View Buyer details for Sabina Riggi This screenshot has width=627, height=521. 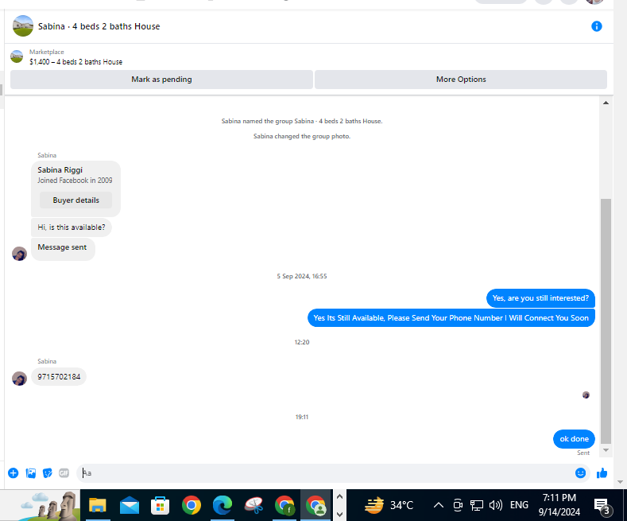click(x=75, y=200)
